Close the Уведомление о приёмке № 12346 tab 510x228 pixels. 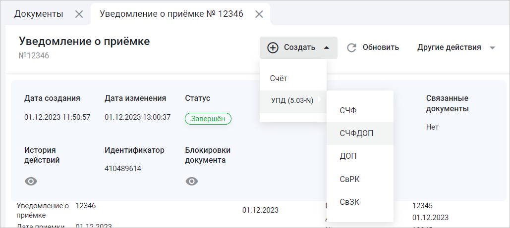[x=259, y=14]
